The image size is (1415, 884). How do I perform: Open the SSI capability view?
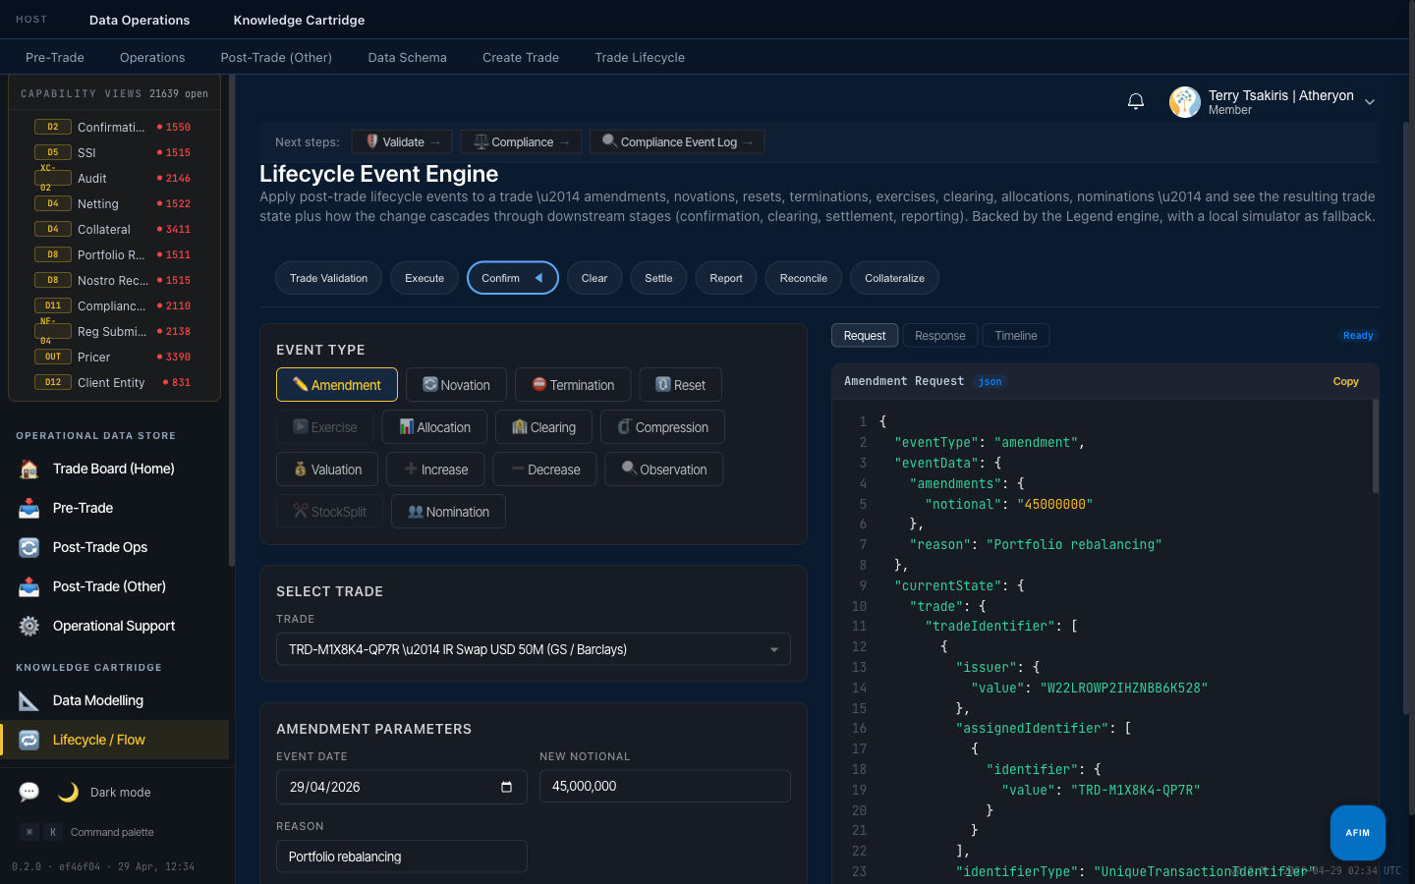coord(114,152)
